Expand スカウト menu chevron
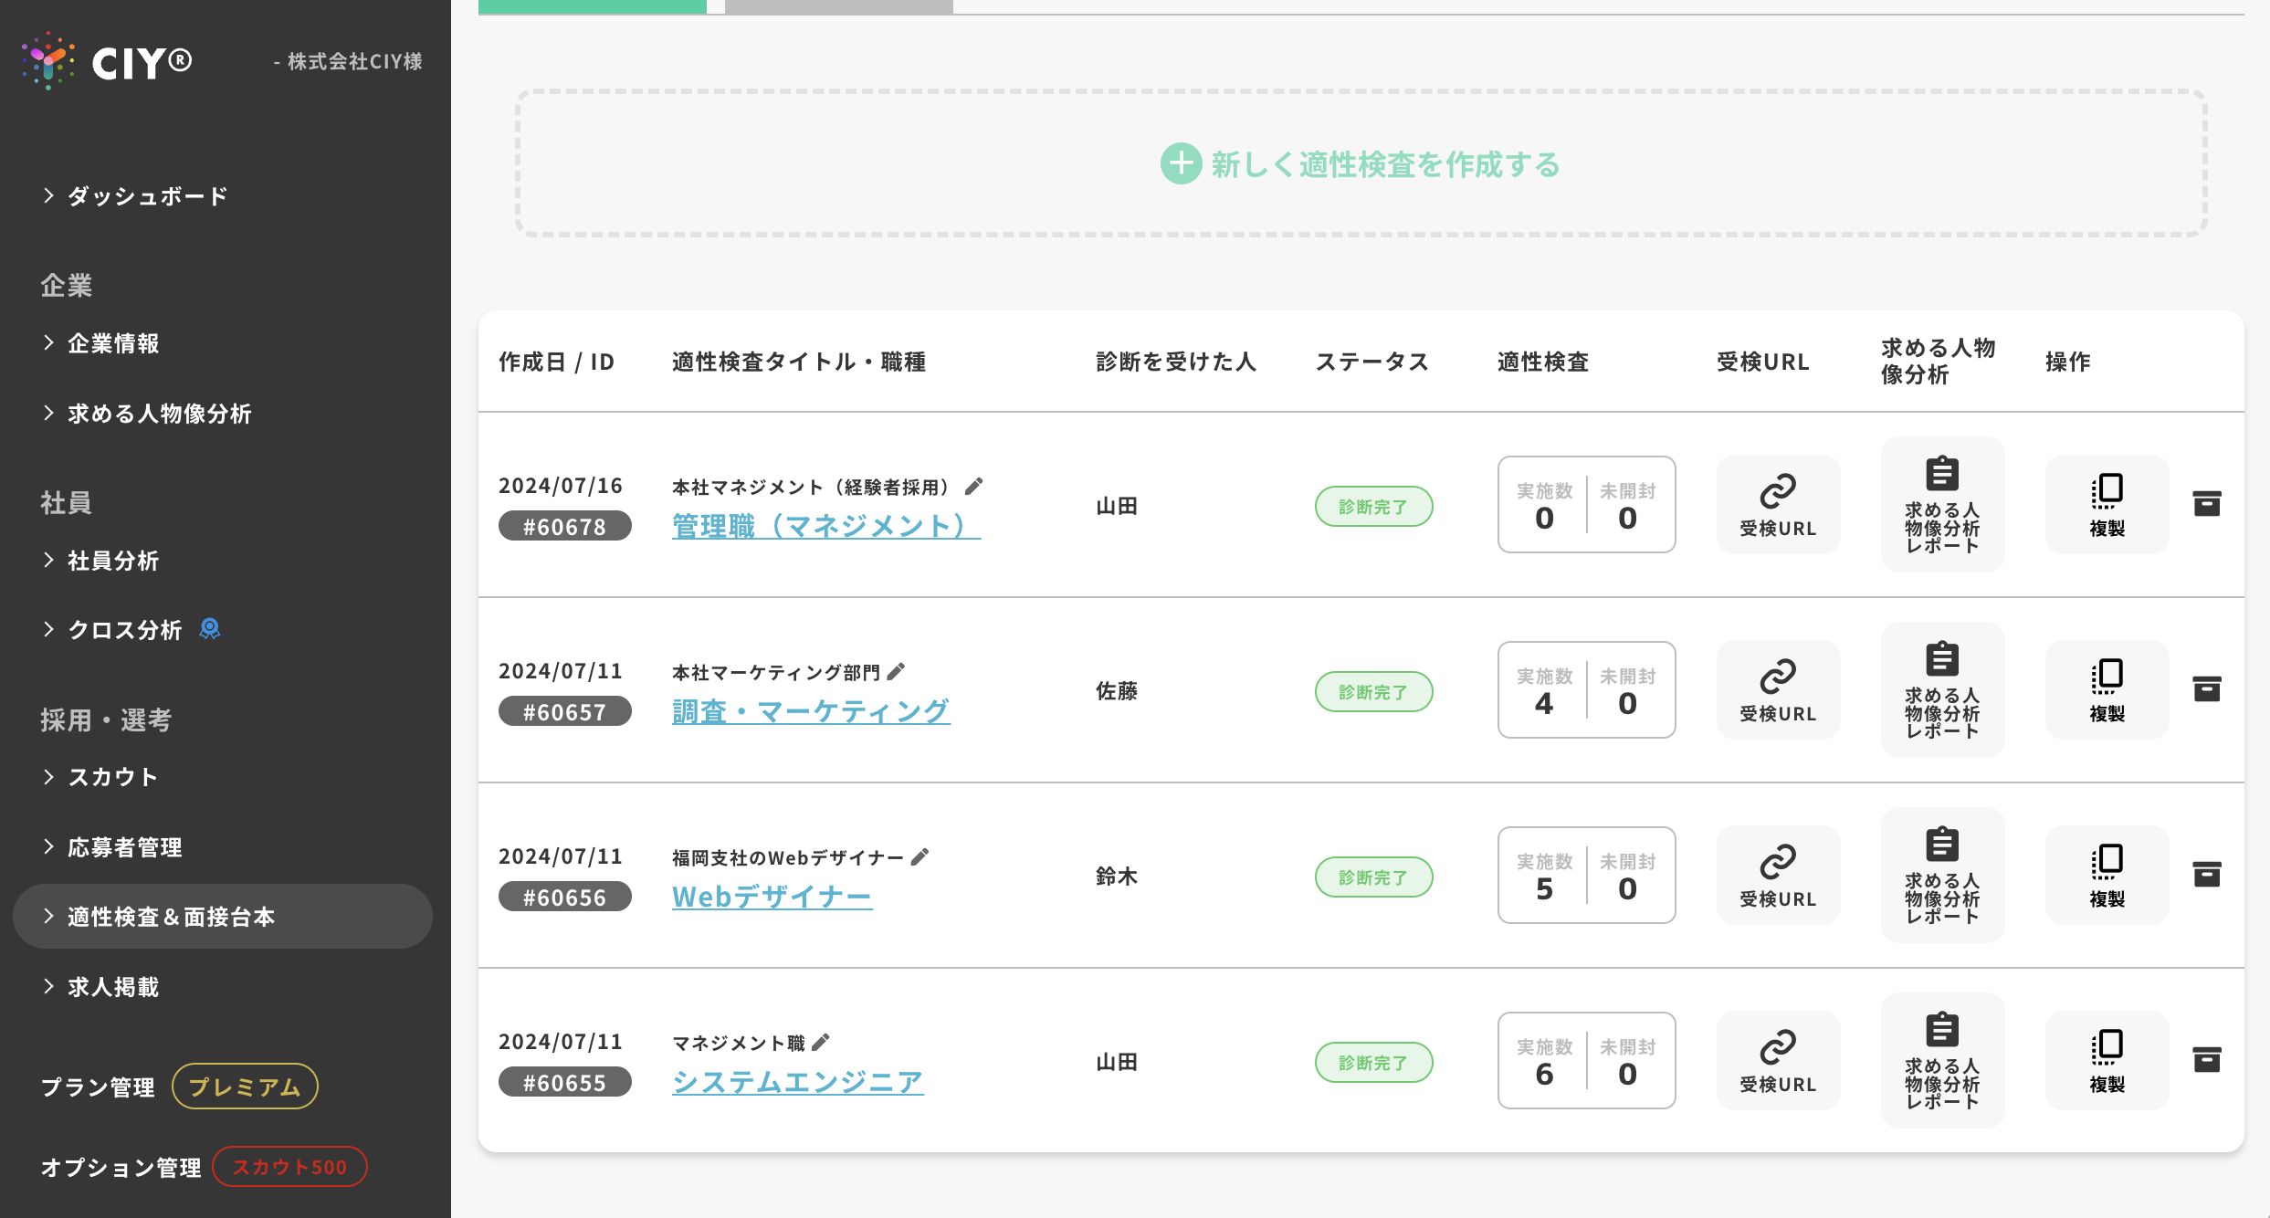2270x1218 pixels. tap(49, 777)
